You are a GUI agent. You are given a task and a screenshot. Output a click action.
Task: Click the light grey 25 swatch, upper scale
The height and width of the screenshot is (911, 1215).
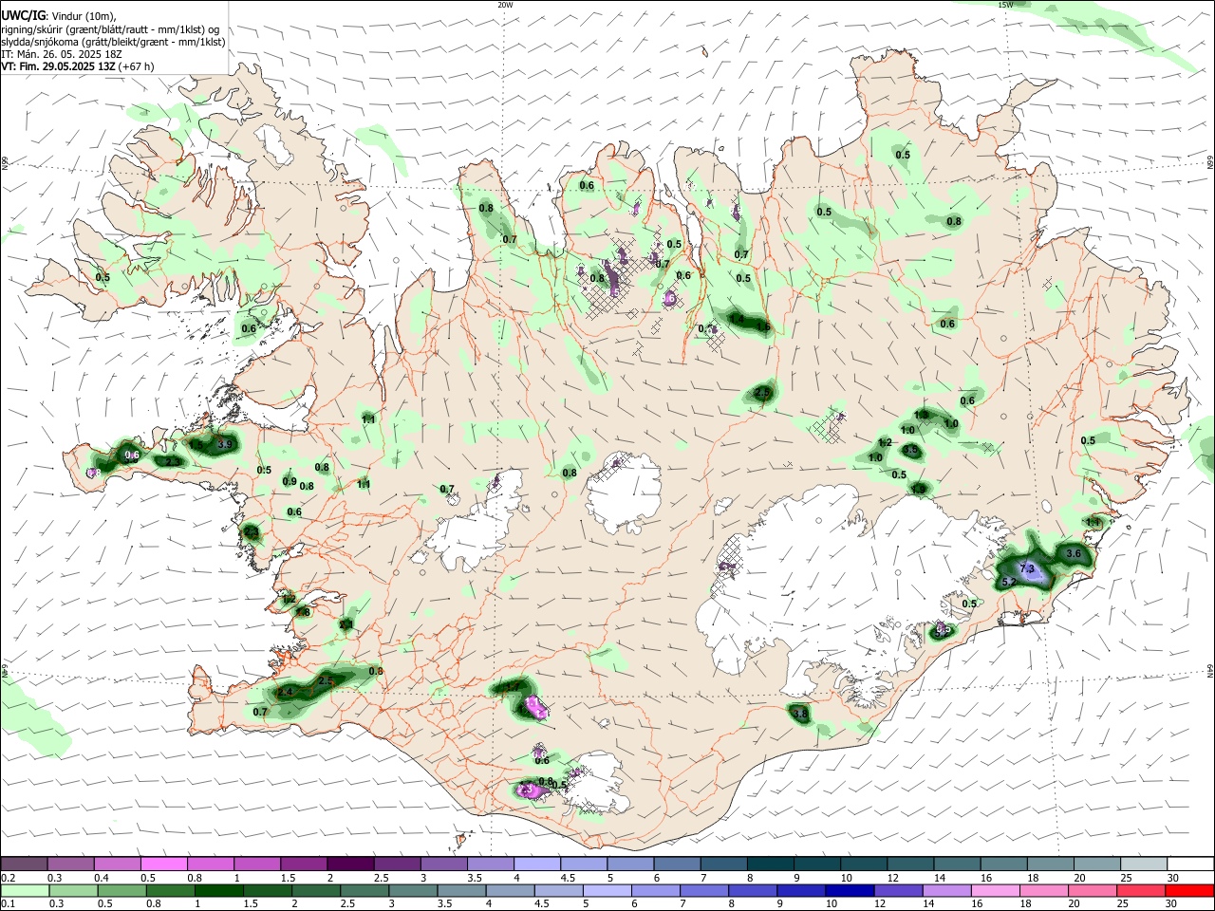click(1143, 865)
